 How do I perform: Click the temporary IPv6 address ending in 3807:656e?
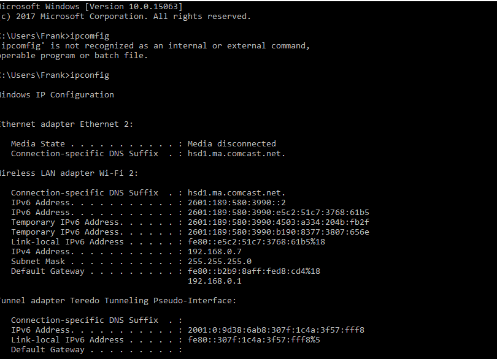coord(278,232)
